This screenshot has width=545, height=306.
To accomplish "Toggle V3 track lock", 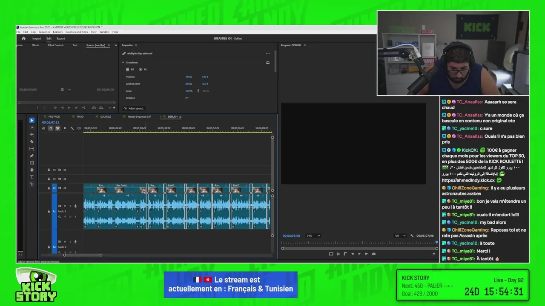I will 49,170.
